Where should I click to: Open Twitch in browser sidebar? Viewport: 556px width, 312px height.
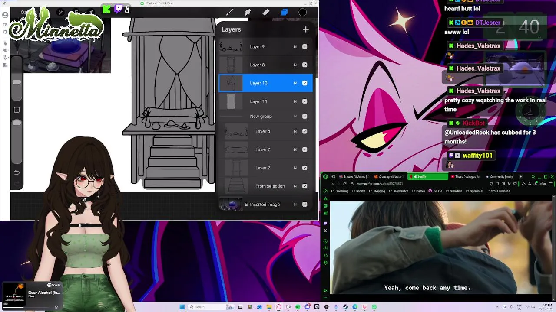[x=325, y=223]
